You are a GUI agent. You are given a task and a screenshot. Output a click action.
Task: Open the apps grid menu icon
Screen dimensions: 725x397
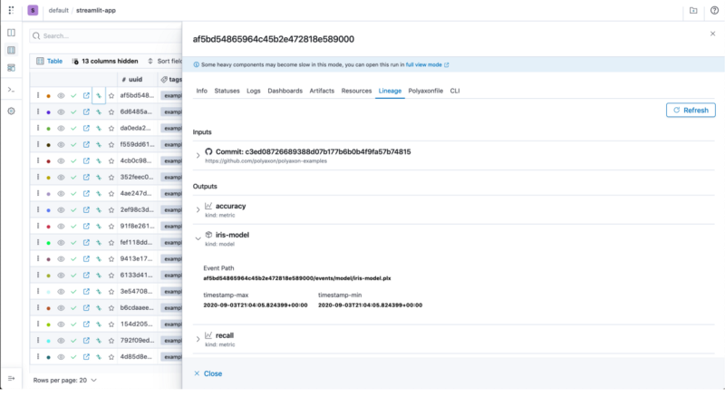tap(11, 10)
